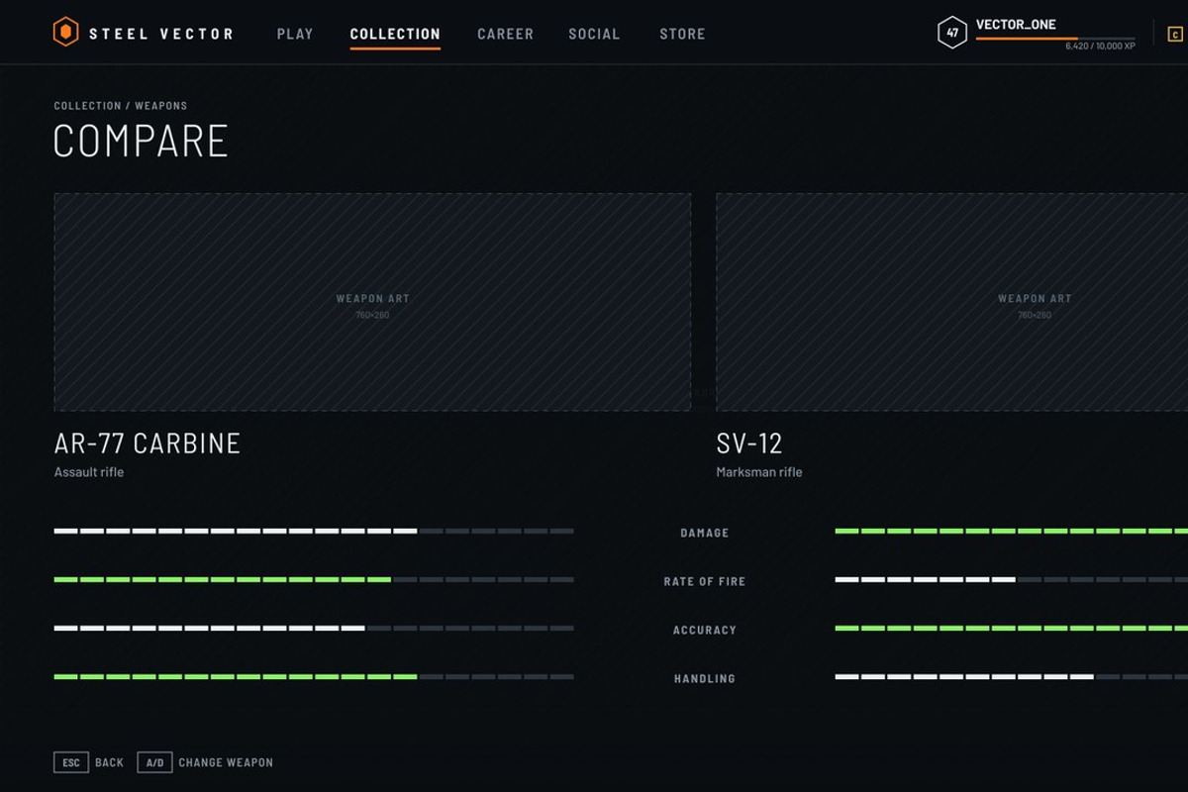Click the COMPARE page heading
Image resolution: width=1188 pixels, height=792 pixels.
click(141, 141)
